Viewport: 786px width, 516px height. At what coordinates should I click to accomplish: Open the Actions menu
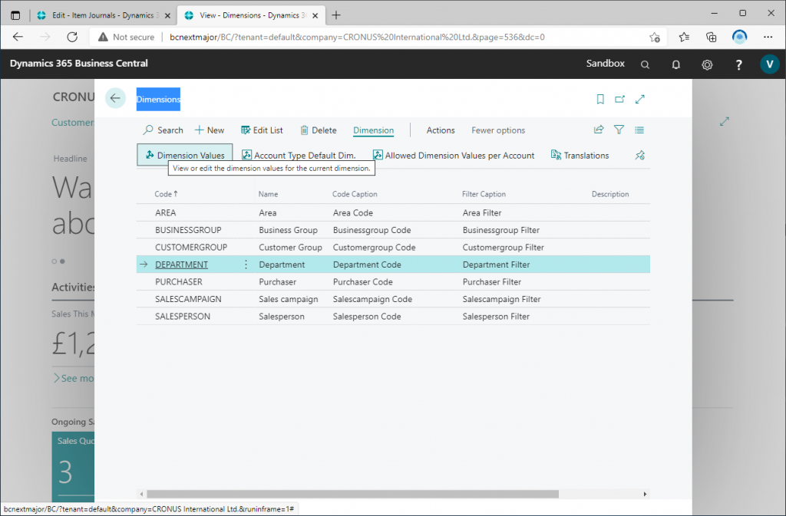coord(441,130)
